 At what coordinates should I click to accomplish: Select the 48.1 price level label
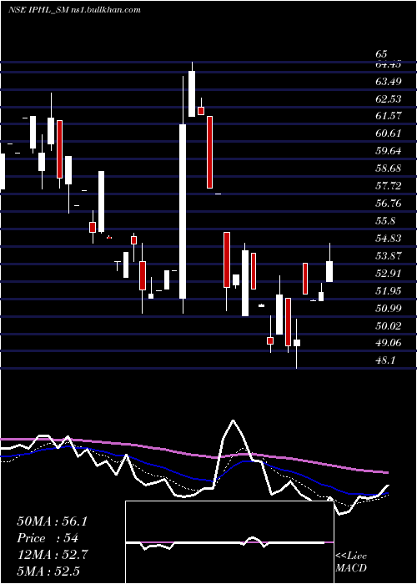pos(385,360)
